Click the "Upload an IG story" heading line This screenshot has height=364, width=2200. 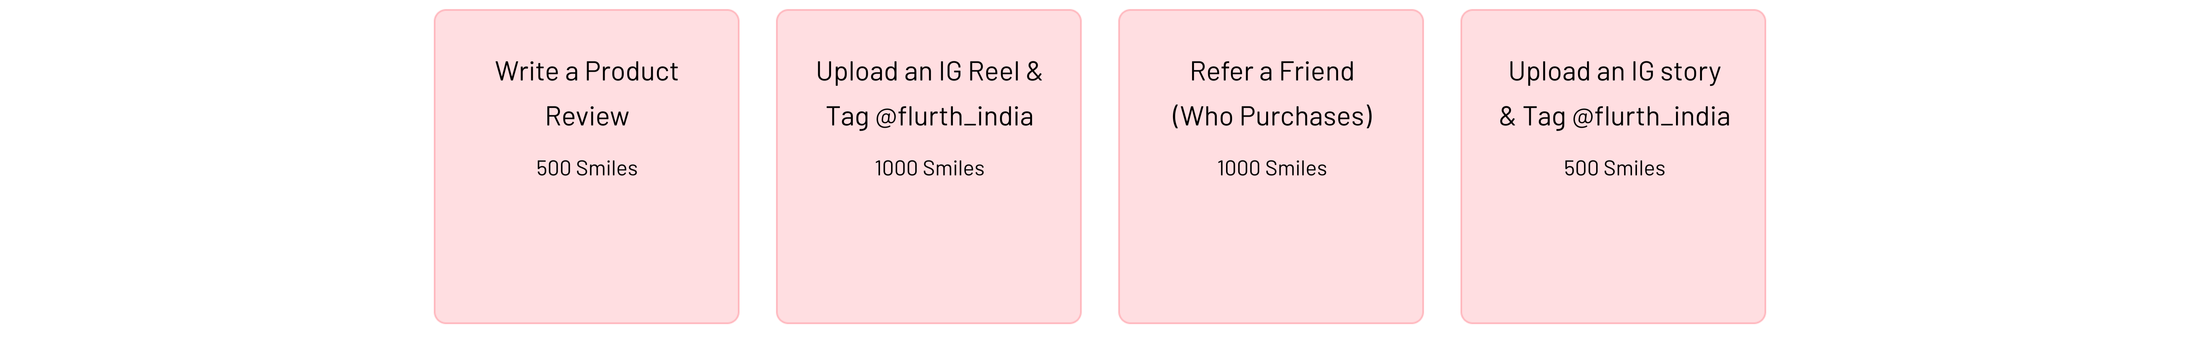point(1614,72)
